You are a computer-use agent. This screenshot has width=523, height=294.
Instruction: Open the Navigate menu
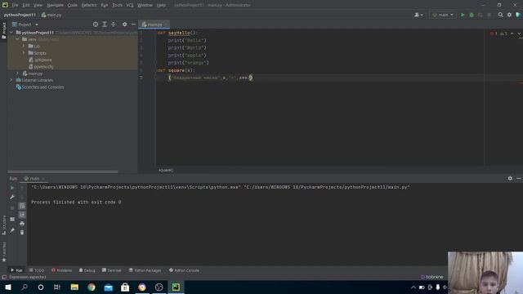coord(55,5)
